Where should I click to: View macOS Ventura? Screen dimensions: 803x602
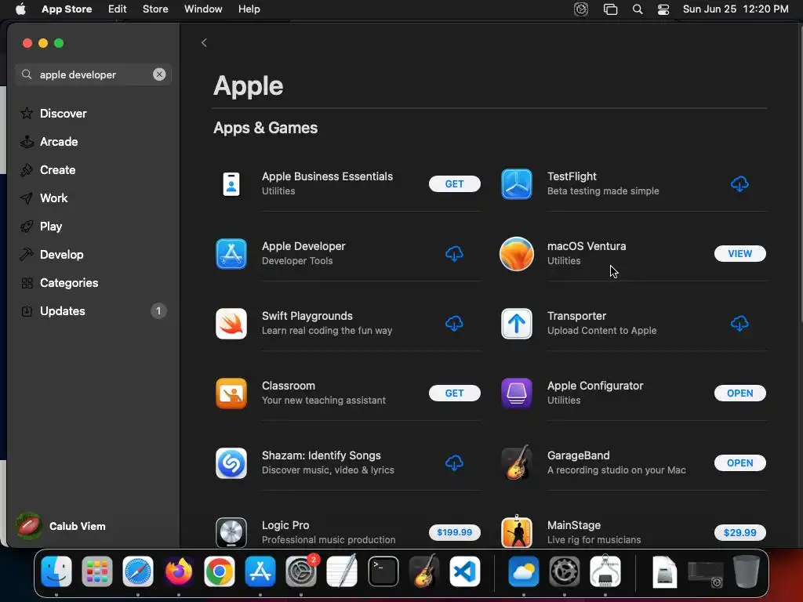tap(740, 253)
